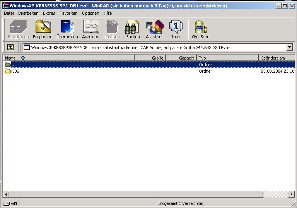Select the i386 folder icon
Screen dimensions: 297x208
[8, 71]
